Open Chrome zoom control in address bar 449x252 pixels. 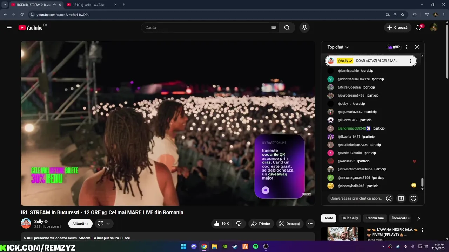tap(395, 15)
